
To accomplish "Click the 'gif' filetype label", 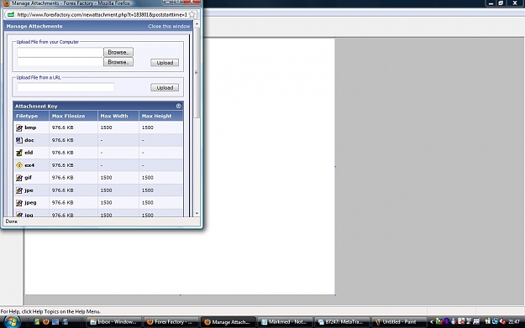I will (28, 178).
